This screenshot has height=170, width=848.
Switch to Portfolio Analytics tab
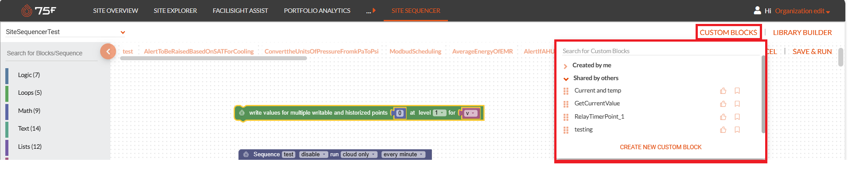317,11
